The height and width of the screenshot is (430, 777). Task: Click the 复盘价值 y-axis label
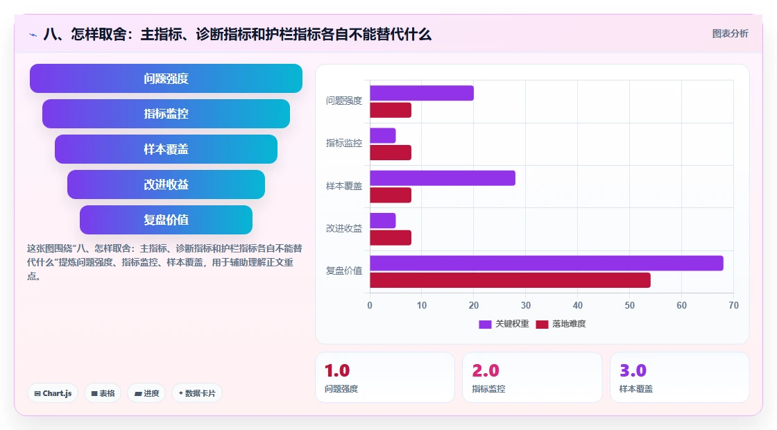[x=344, y=271]
